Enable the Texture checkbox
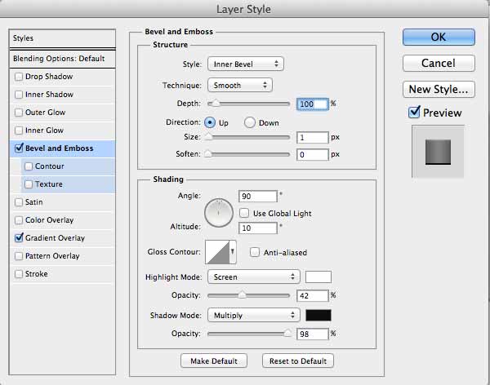This screenshot has height=385, width=490. pyautogui.click(x=29, y=184)
